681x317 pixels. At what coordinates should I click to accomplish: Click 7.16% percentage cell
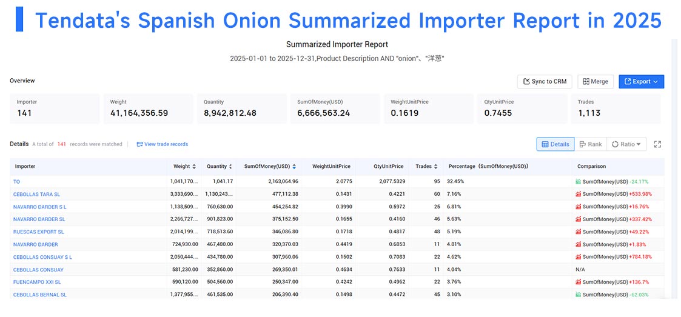pyautogui.click(x=454, y=194)
